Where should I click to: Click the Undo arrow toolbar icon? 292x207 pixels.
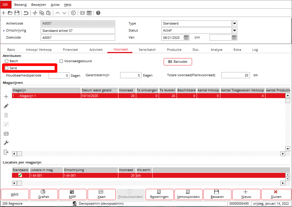tap(26, 13)
